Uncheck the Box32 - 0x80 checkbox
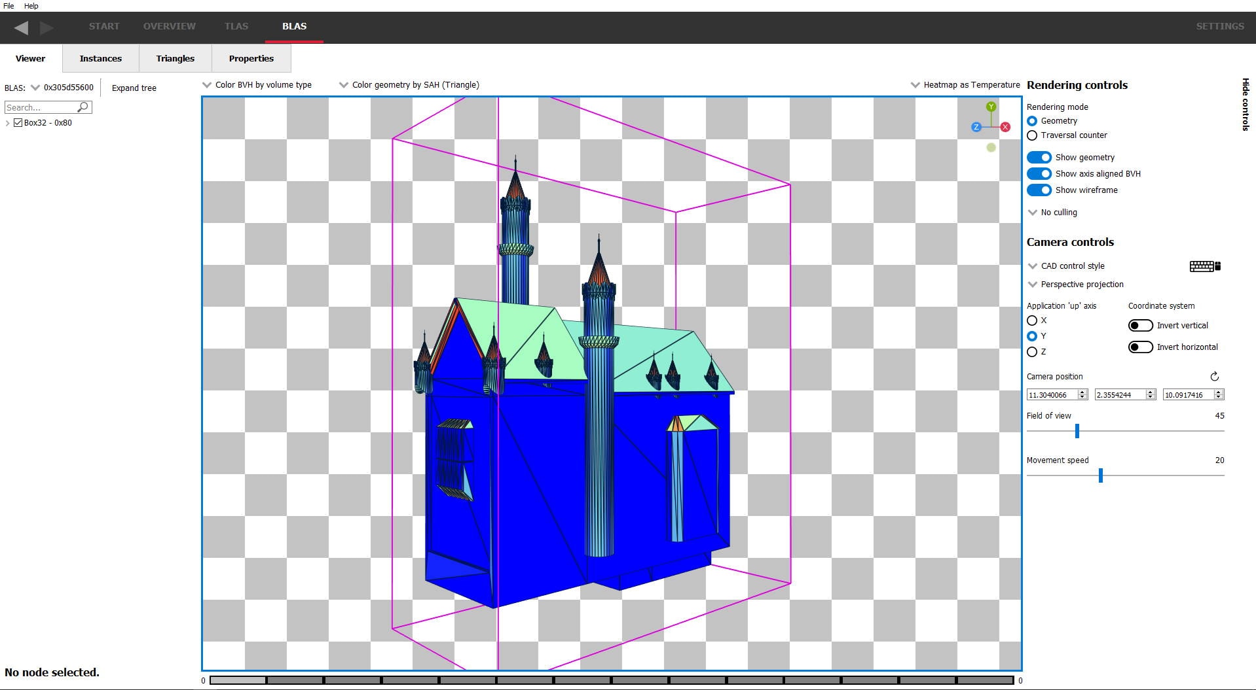 point(18,123)
